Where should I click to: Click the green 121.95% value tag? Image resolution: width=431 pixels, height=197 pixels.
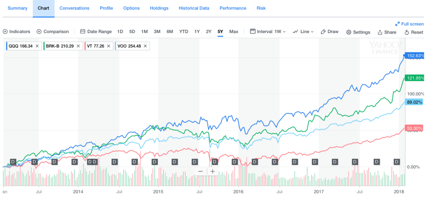point(415,78)
